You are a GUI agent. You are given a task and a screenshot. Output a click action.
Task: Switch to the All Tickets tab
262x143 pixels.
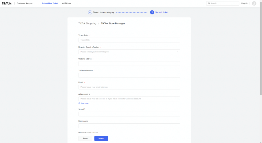pos(67,3)
